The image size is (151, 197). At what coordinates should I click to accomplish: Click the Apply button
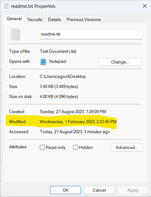point(133,190)
